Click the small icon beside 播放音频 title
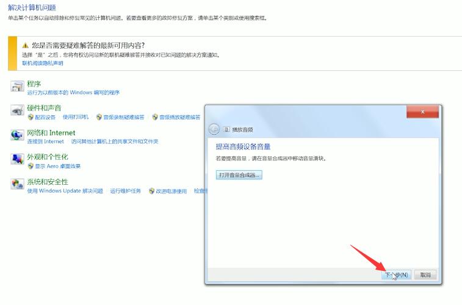This screenshot has height=305, width=462. (226, 129)
